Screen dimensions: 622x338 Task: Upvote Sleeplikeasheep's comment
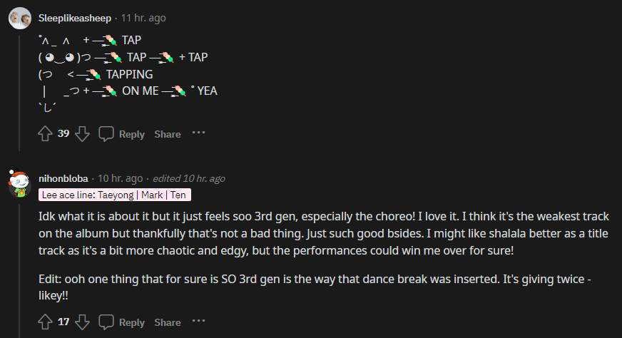[44, 134]
